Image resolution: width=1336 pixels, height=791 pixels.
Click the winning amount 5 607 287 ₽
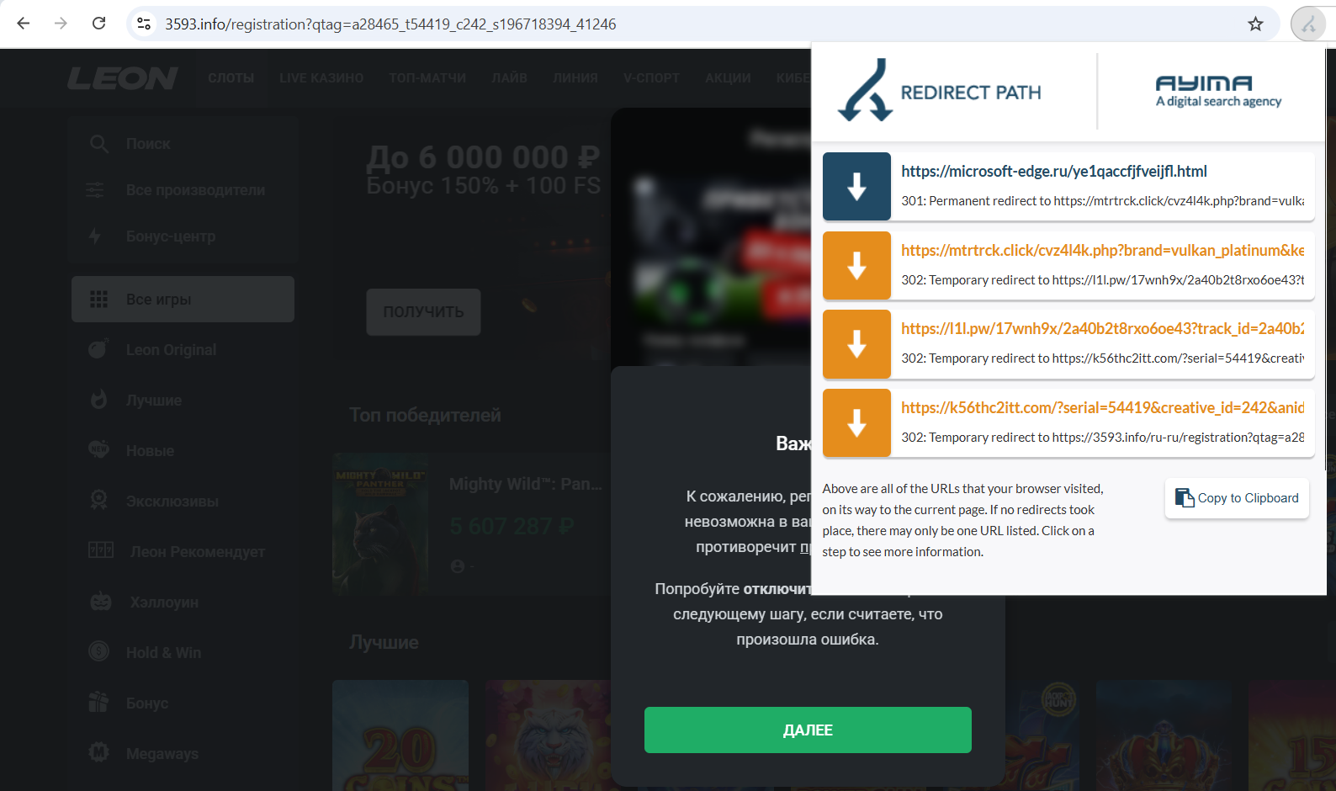512,527
